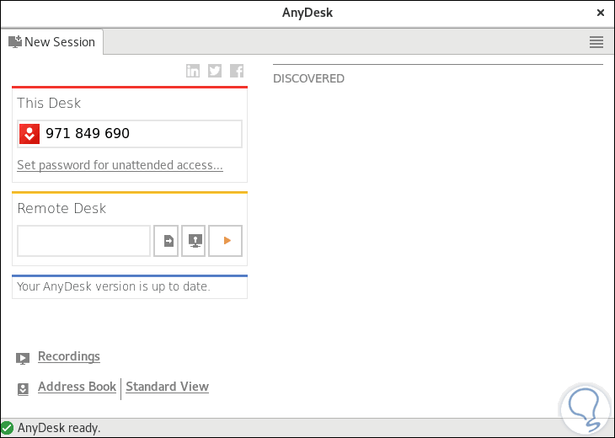Switch to Standard View
This screenshot has width=615, height=438.
(167, 387)
